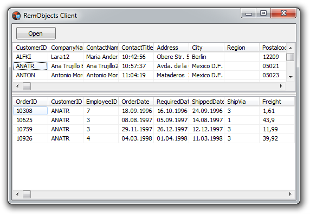The width and height of the screenshot is (310, 214).
Task: Click the Mataderos address cell
Action: pyautogui.click(x=171, y=75)
